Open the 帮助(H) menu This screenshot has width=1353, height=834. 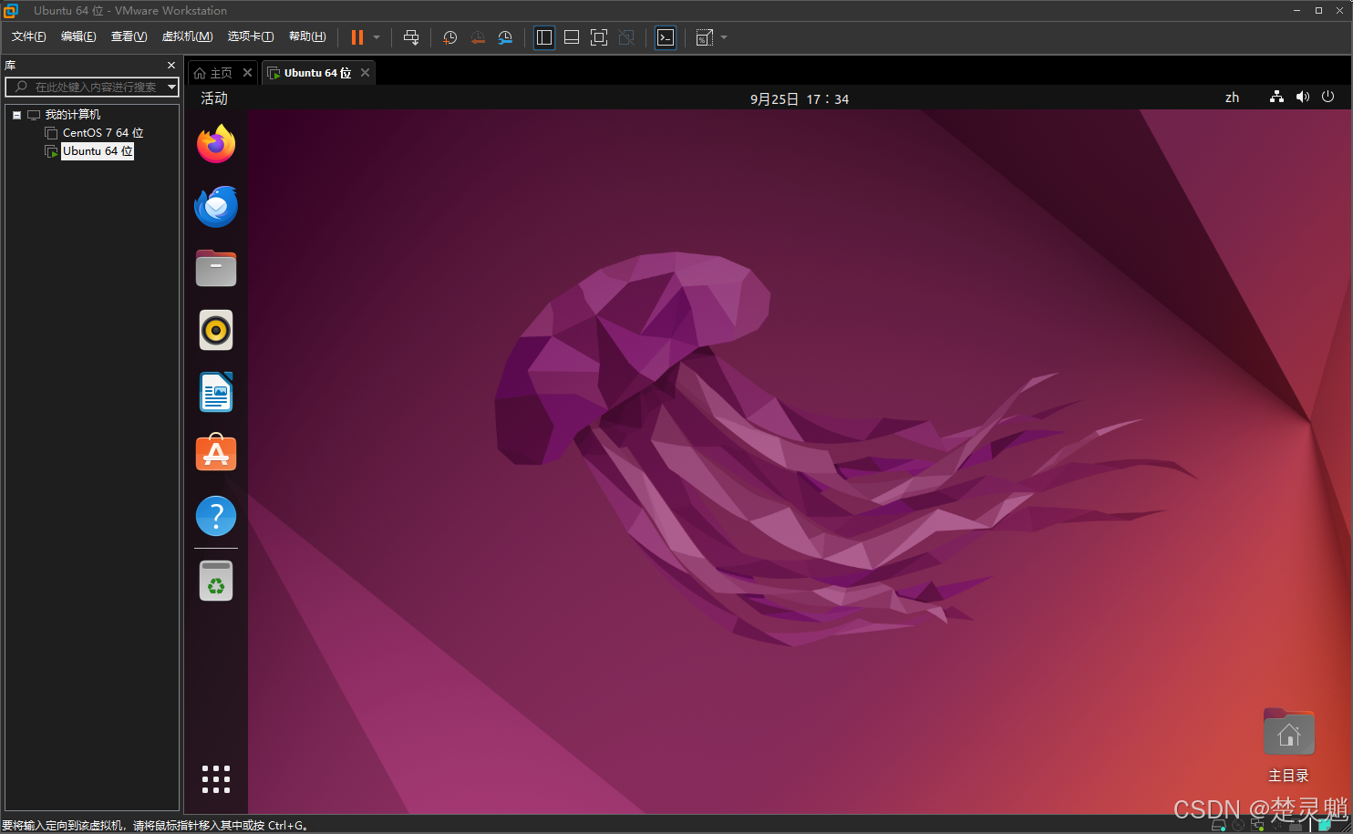click(x=307, y=36)
